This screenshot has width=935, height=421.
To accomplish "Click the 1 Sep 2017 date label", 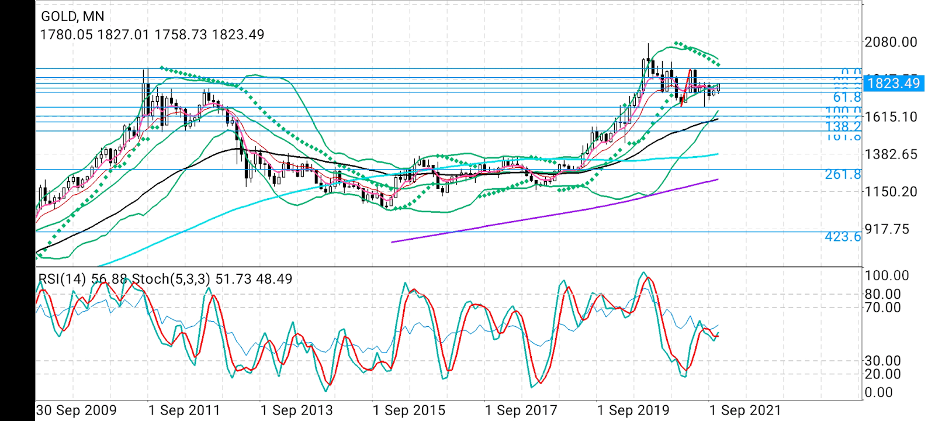I will pyautogui.click(x=521, y=410).
